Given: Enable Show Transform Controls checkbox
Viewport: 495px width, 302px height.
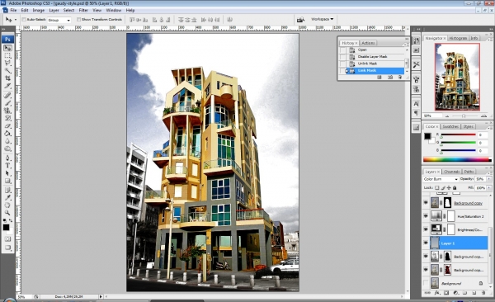Looking at the screenshot, I should pyautogui.click(x=78, y=20).
